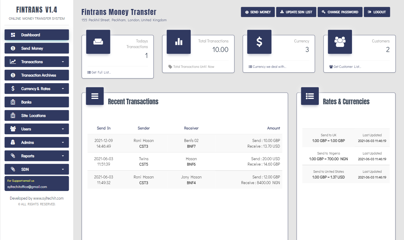The height and width of the screenshot is (240, 404).
Task: Click the list icon beside Rates & Currencies
Action: pyautogui.click(x=310, y=96)
